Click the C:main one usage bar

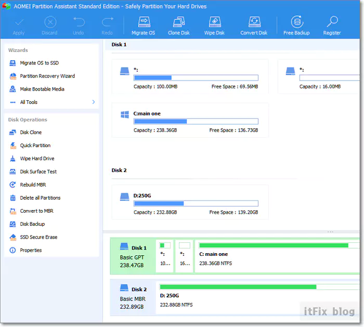click(196, 121)
